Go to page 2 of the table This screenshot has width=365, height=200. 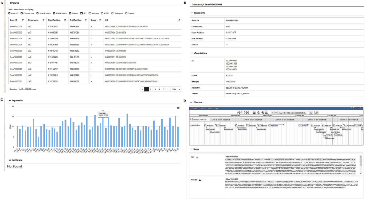[151, 89]
